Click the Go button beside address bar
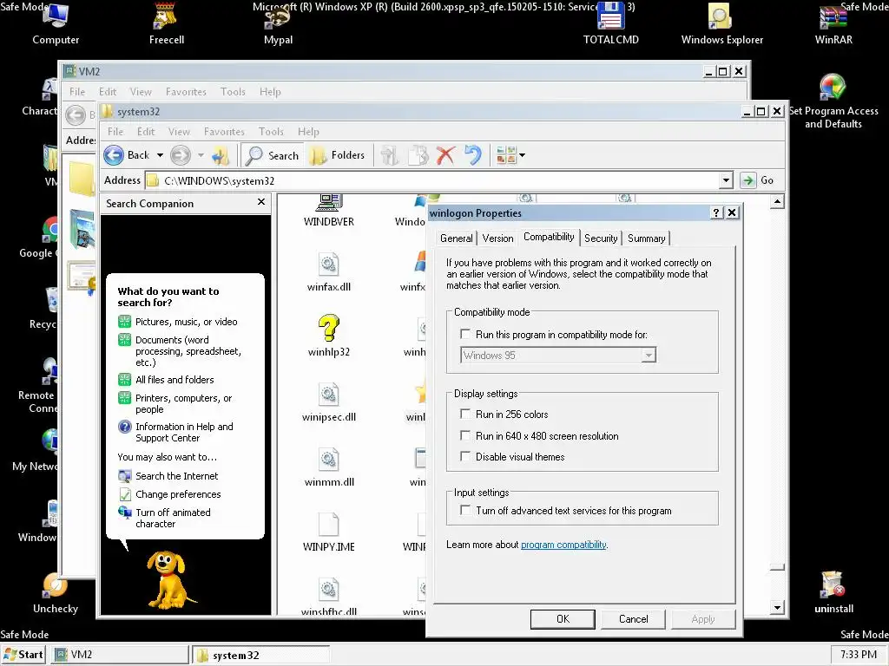This screenshot has height=666, width=889. 757,180
